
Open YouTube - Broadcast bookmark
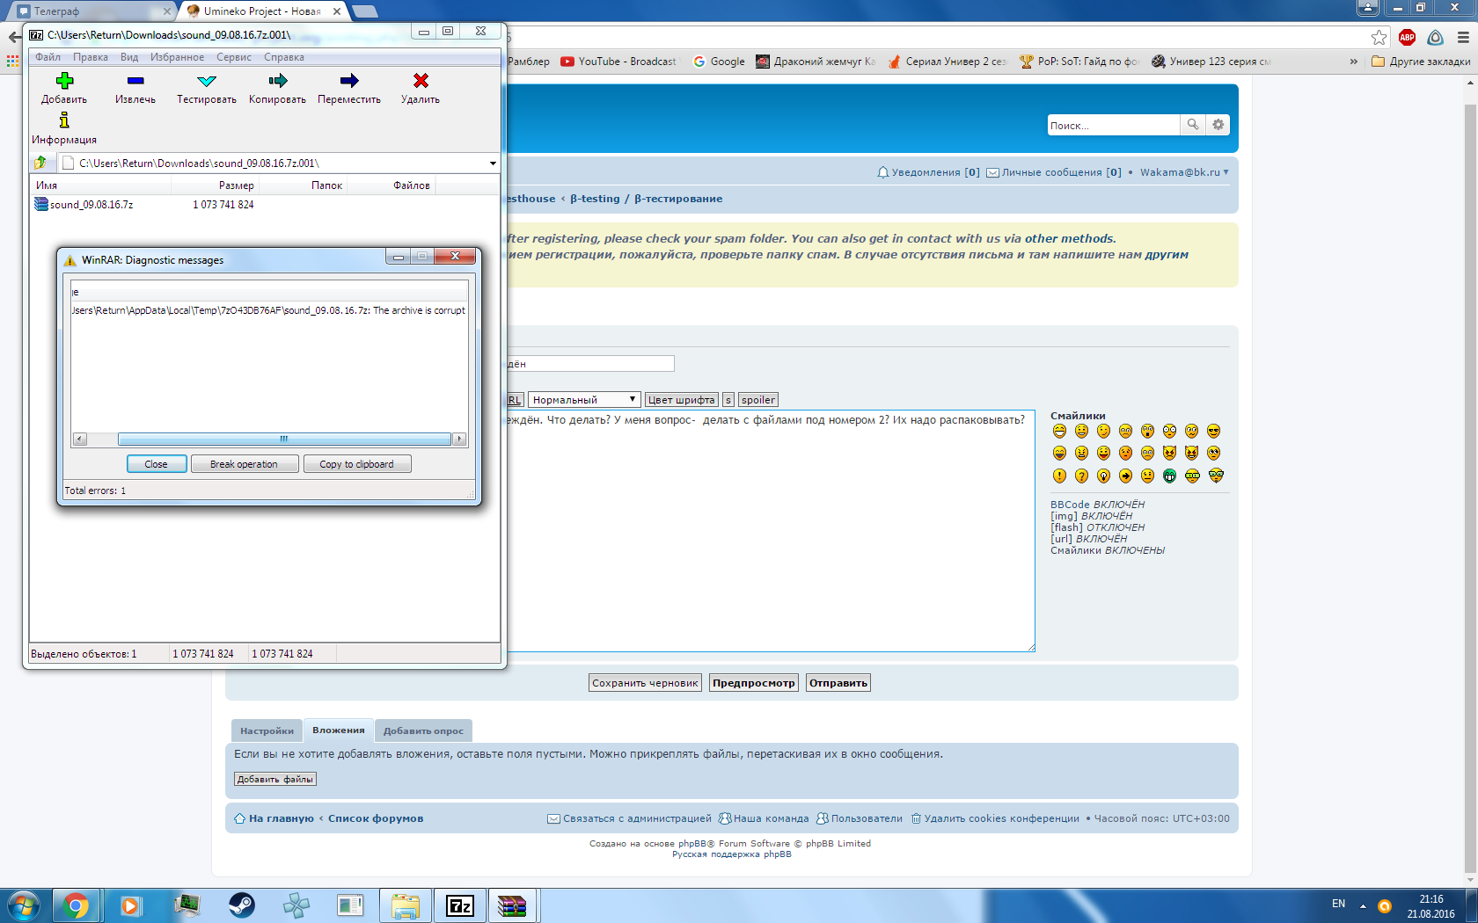[619, 62]
